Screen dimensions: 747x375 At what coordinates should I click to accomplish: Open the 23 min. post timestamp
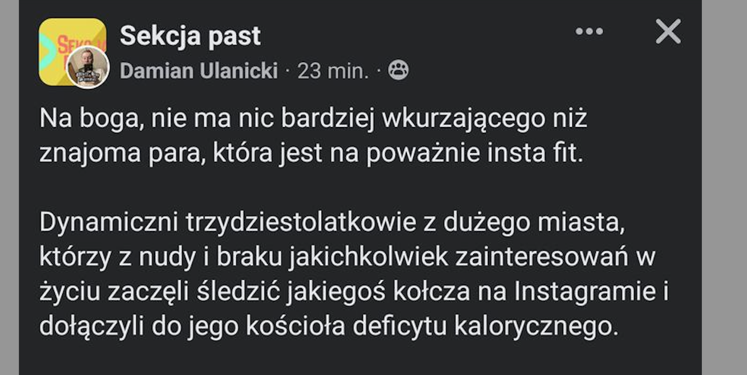pyautogui.click(x=333, y=71)
